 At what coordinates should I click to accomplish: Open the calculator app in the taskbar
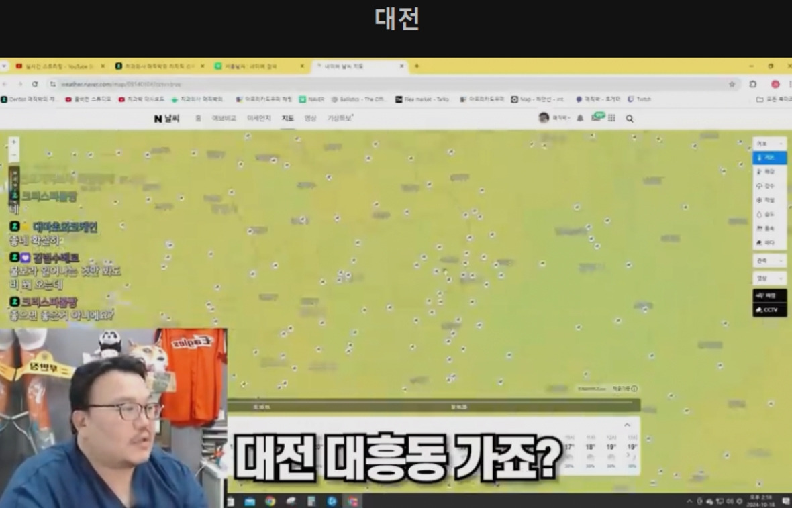[311, 501]
